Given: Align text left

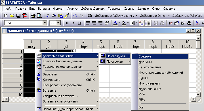Looking at the screenshot, I should pyautogui.click(x=88, y=23).
